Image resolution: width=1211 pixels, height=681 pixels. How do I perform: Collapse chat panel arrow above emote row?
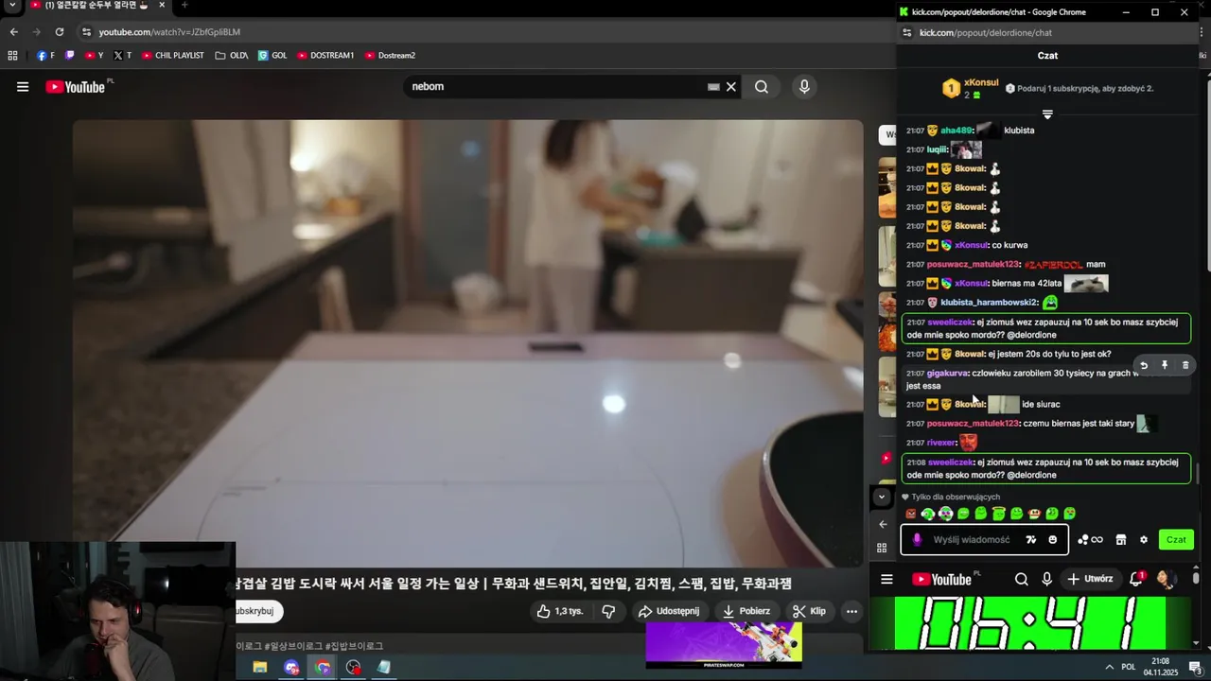coord(882,497)
